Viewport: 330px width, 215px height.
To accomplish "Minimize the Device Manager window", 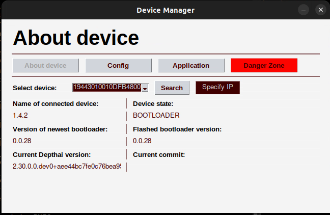I will pyautogui.click(x=303, y=10).
